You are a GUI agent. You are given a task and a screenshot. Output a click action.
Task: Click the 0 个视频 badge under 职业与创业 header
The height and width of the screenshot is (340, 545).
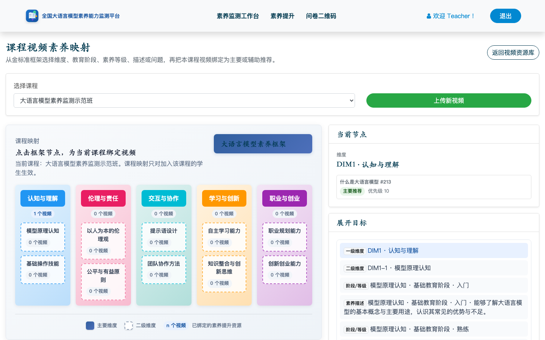coord(285,214)
